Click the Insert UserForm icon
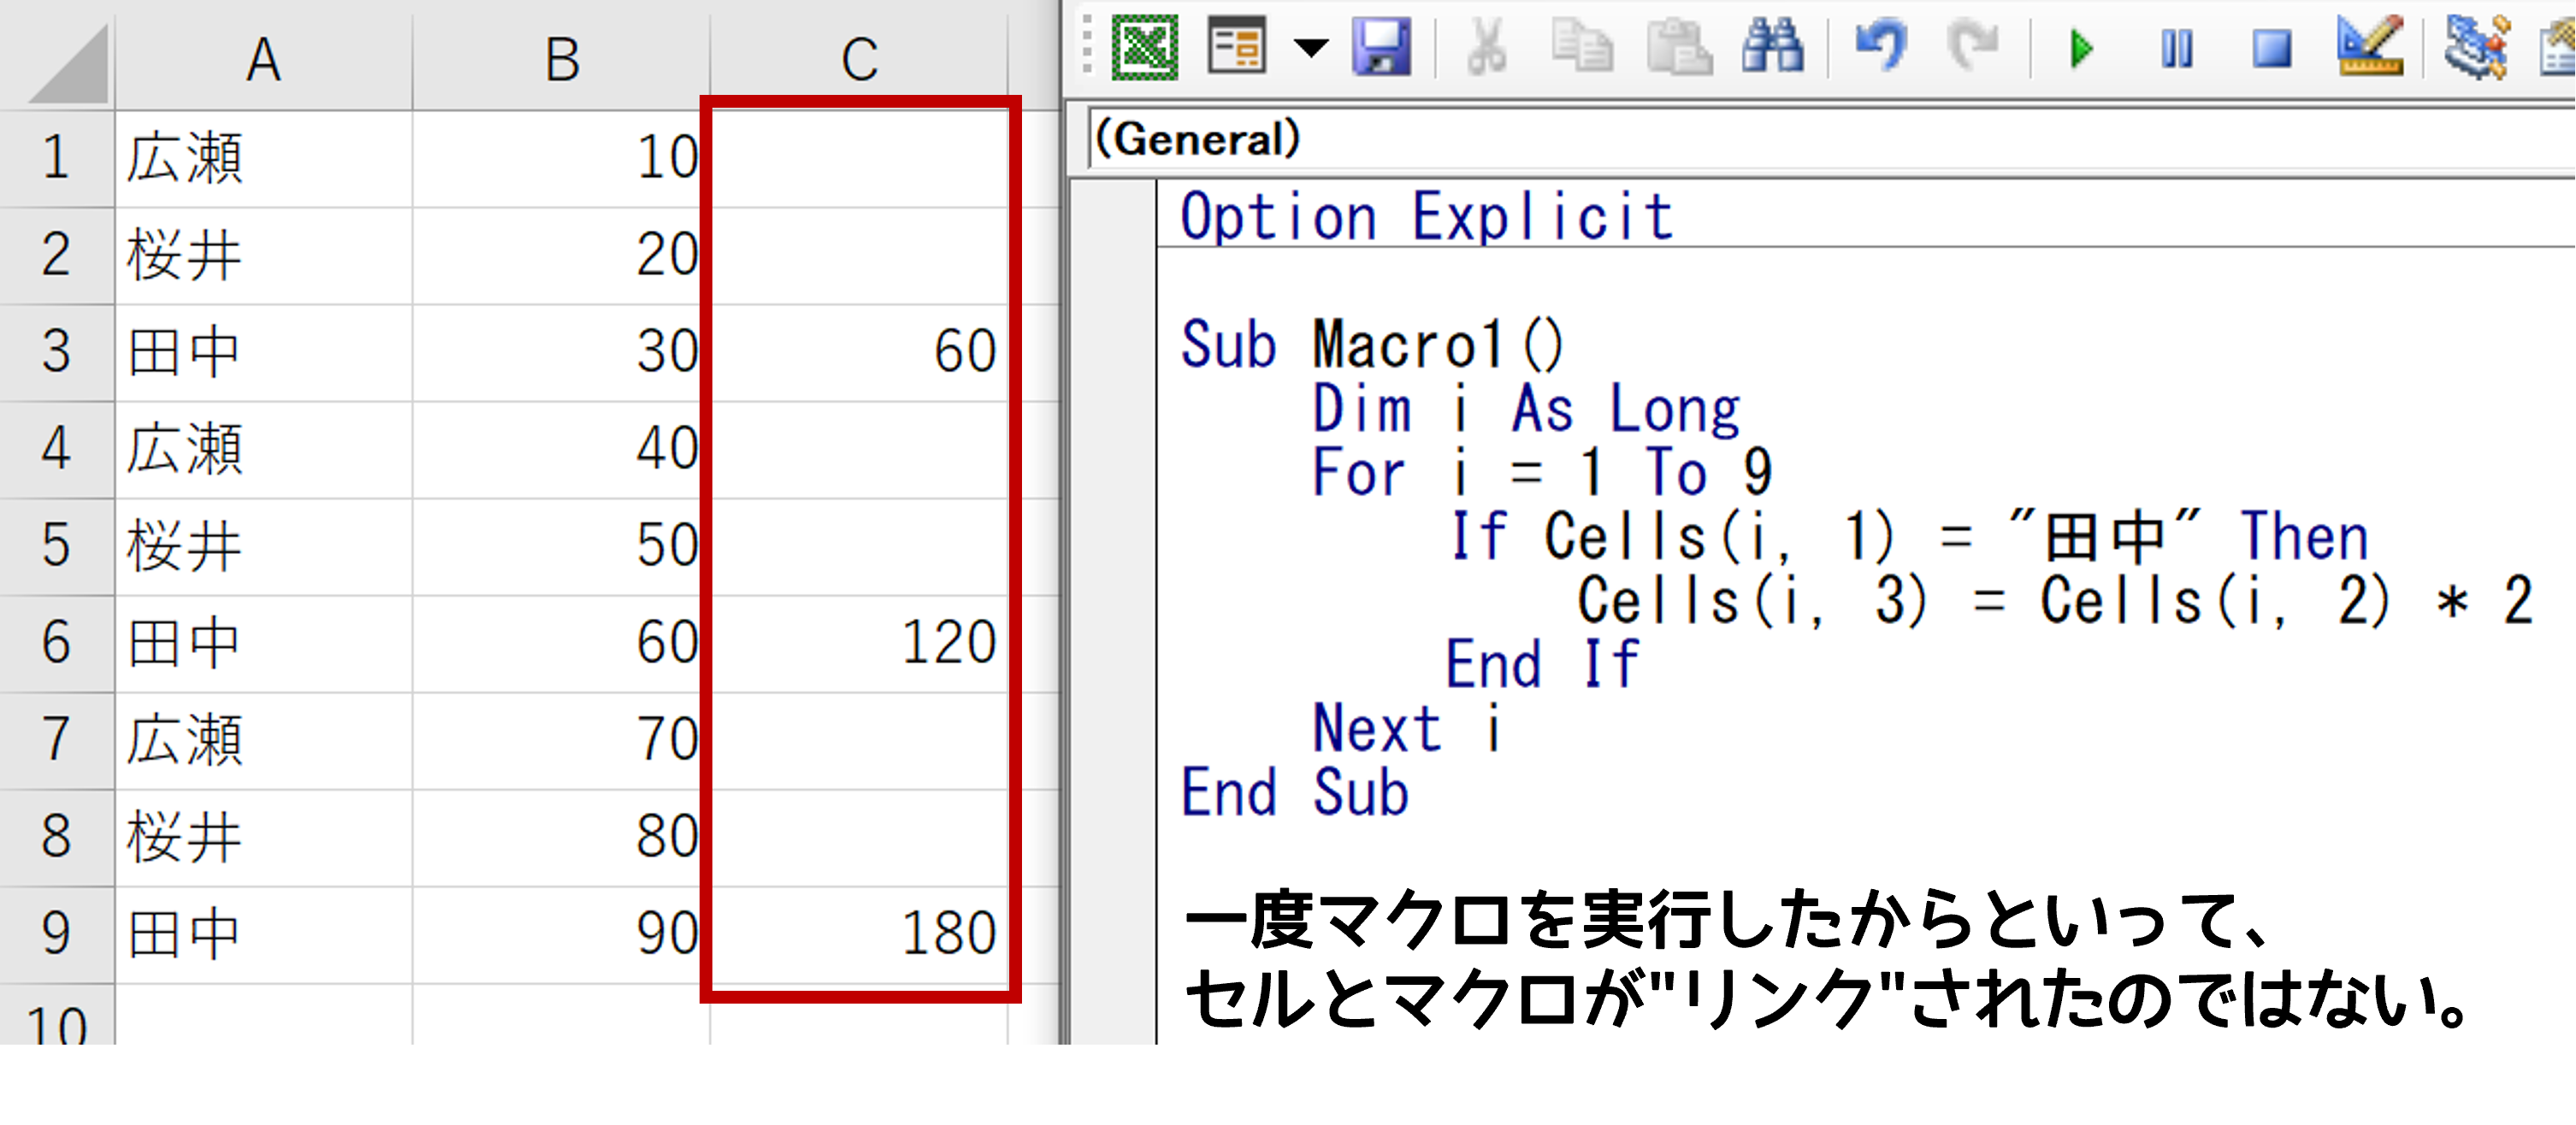The height and width of the screenshot is (1125, 2576). click(x=1236, y=47)
